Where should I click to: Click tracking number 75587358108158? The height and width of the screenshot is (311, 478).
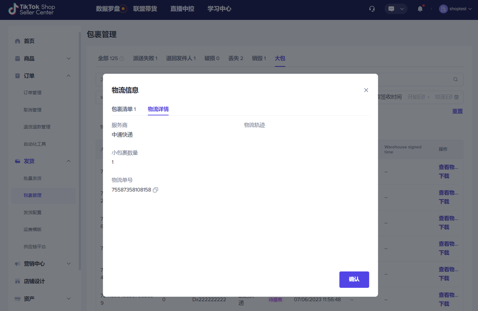(131, 190)
